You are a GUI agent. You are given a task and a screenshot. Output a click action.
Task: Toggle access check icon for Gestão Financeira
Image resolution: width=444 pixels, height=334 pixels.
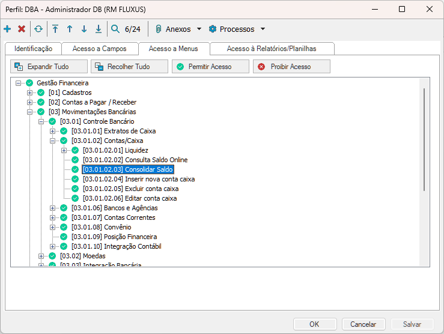click(29, 83)
